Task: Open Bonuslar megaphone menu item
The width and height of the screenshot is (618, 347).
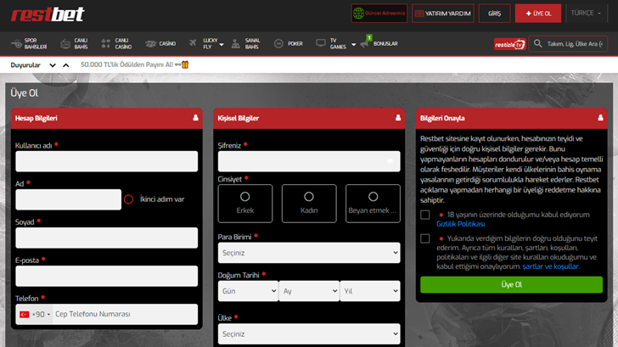Action: [x=379, y=43]
